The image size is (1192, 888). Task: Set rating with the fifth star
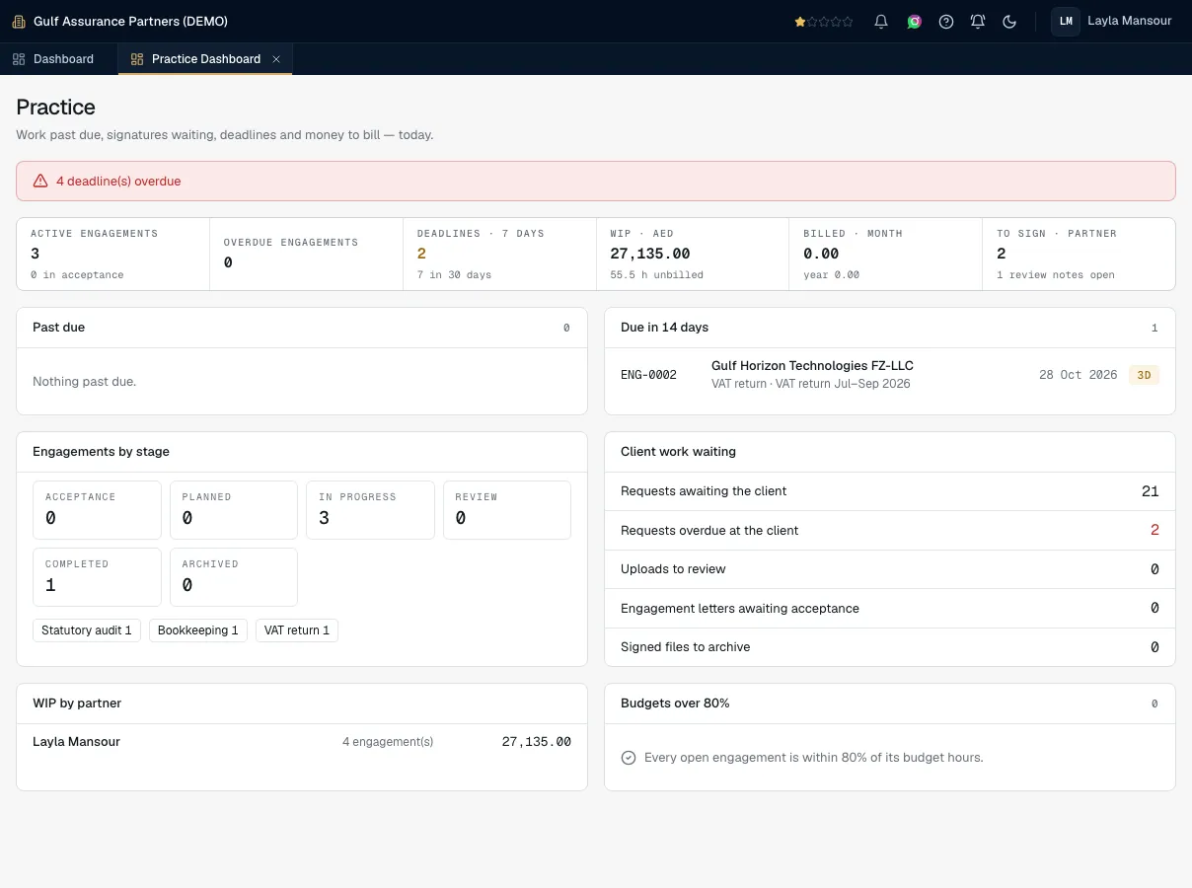pos(848,21)
